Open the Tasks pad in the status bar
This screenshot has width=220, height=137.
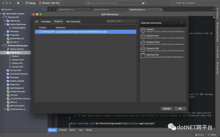[212, 135]
